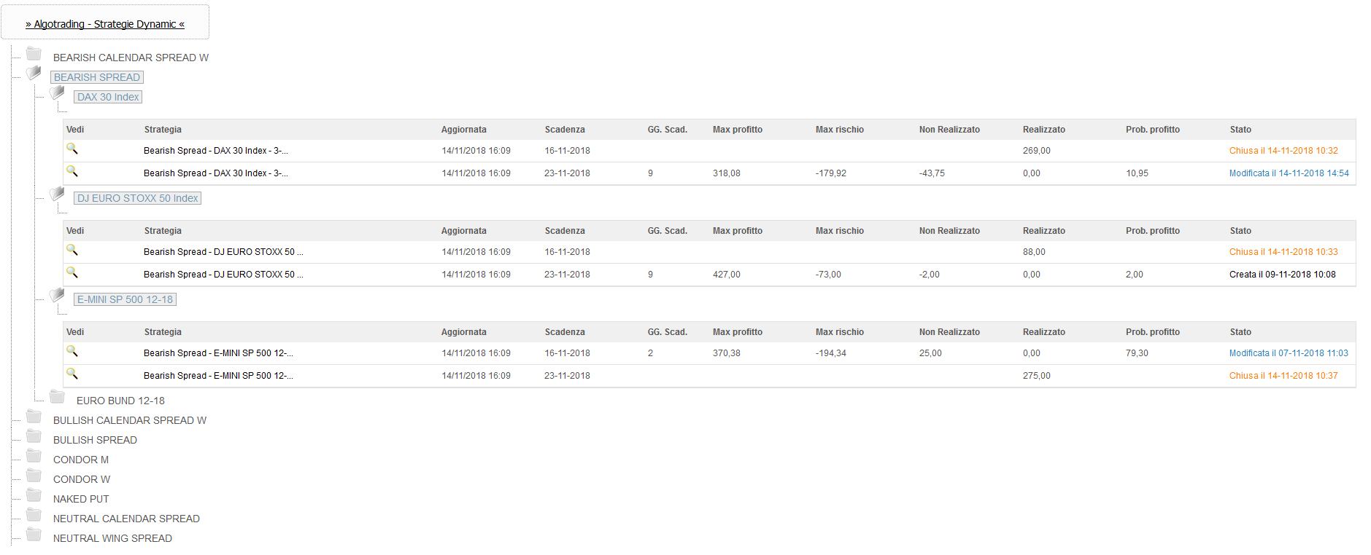View details of DAX 30 spread expiring 23-11-2018
Screen dimensions: 1371x555
[x=72, y=172]
